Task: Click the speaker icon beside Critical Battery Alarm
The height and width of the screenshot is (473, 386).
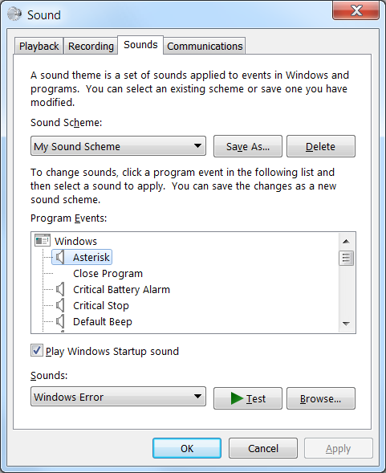Action: coord(60,290)
